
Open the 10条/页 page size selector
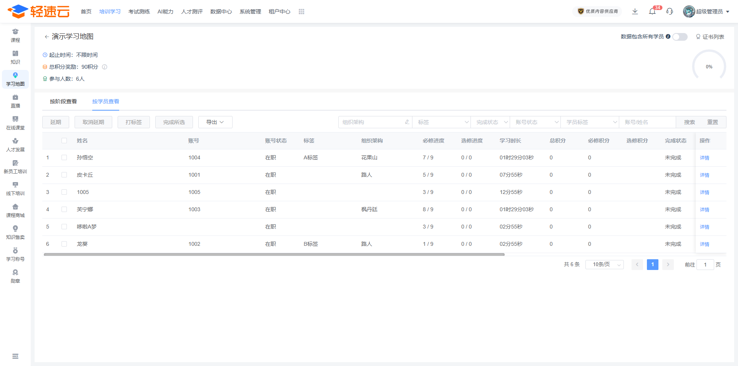(604, 265)
